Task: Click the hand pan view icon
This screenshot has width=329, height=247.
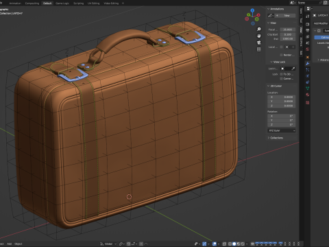Action: (259, 36)
